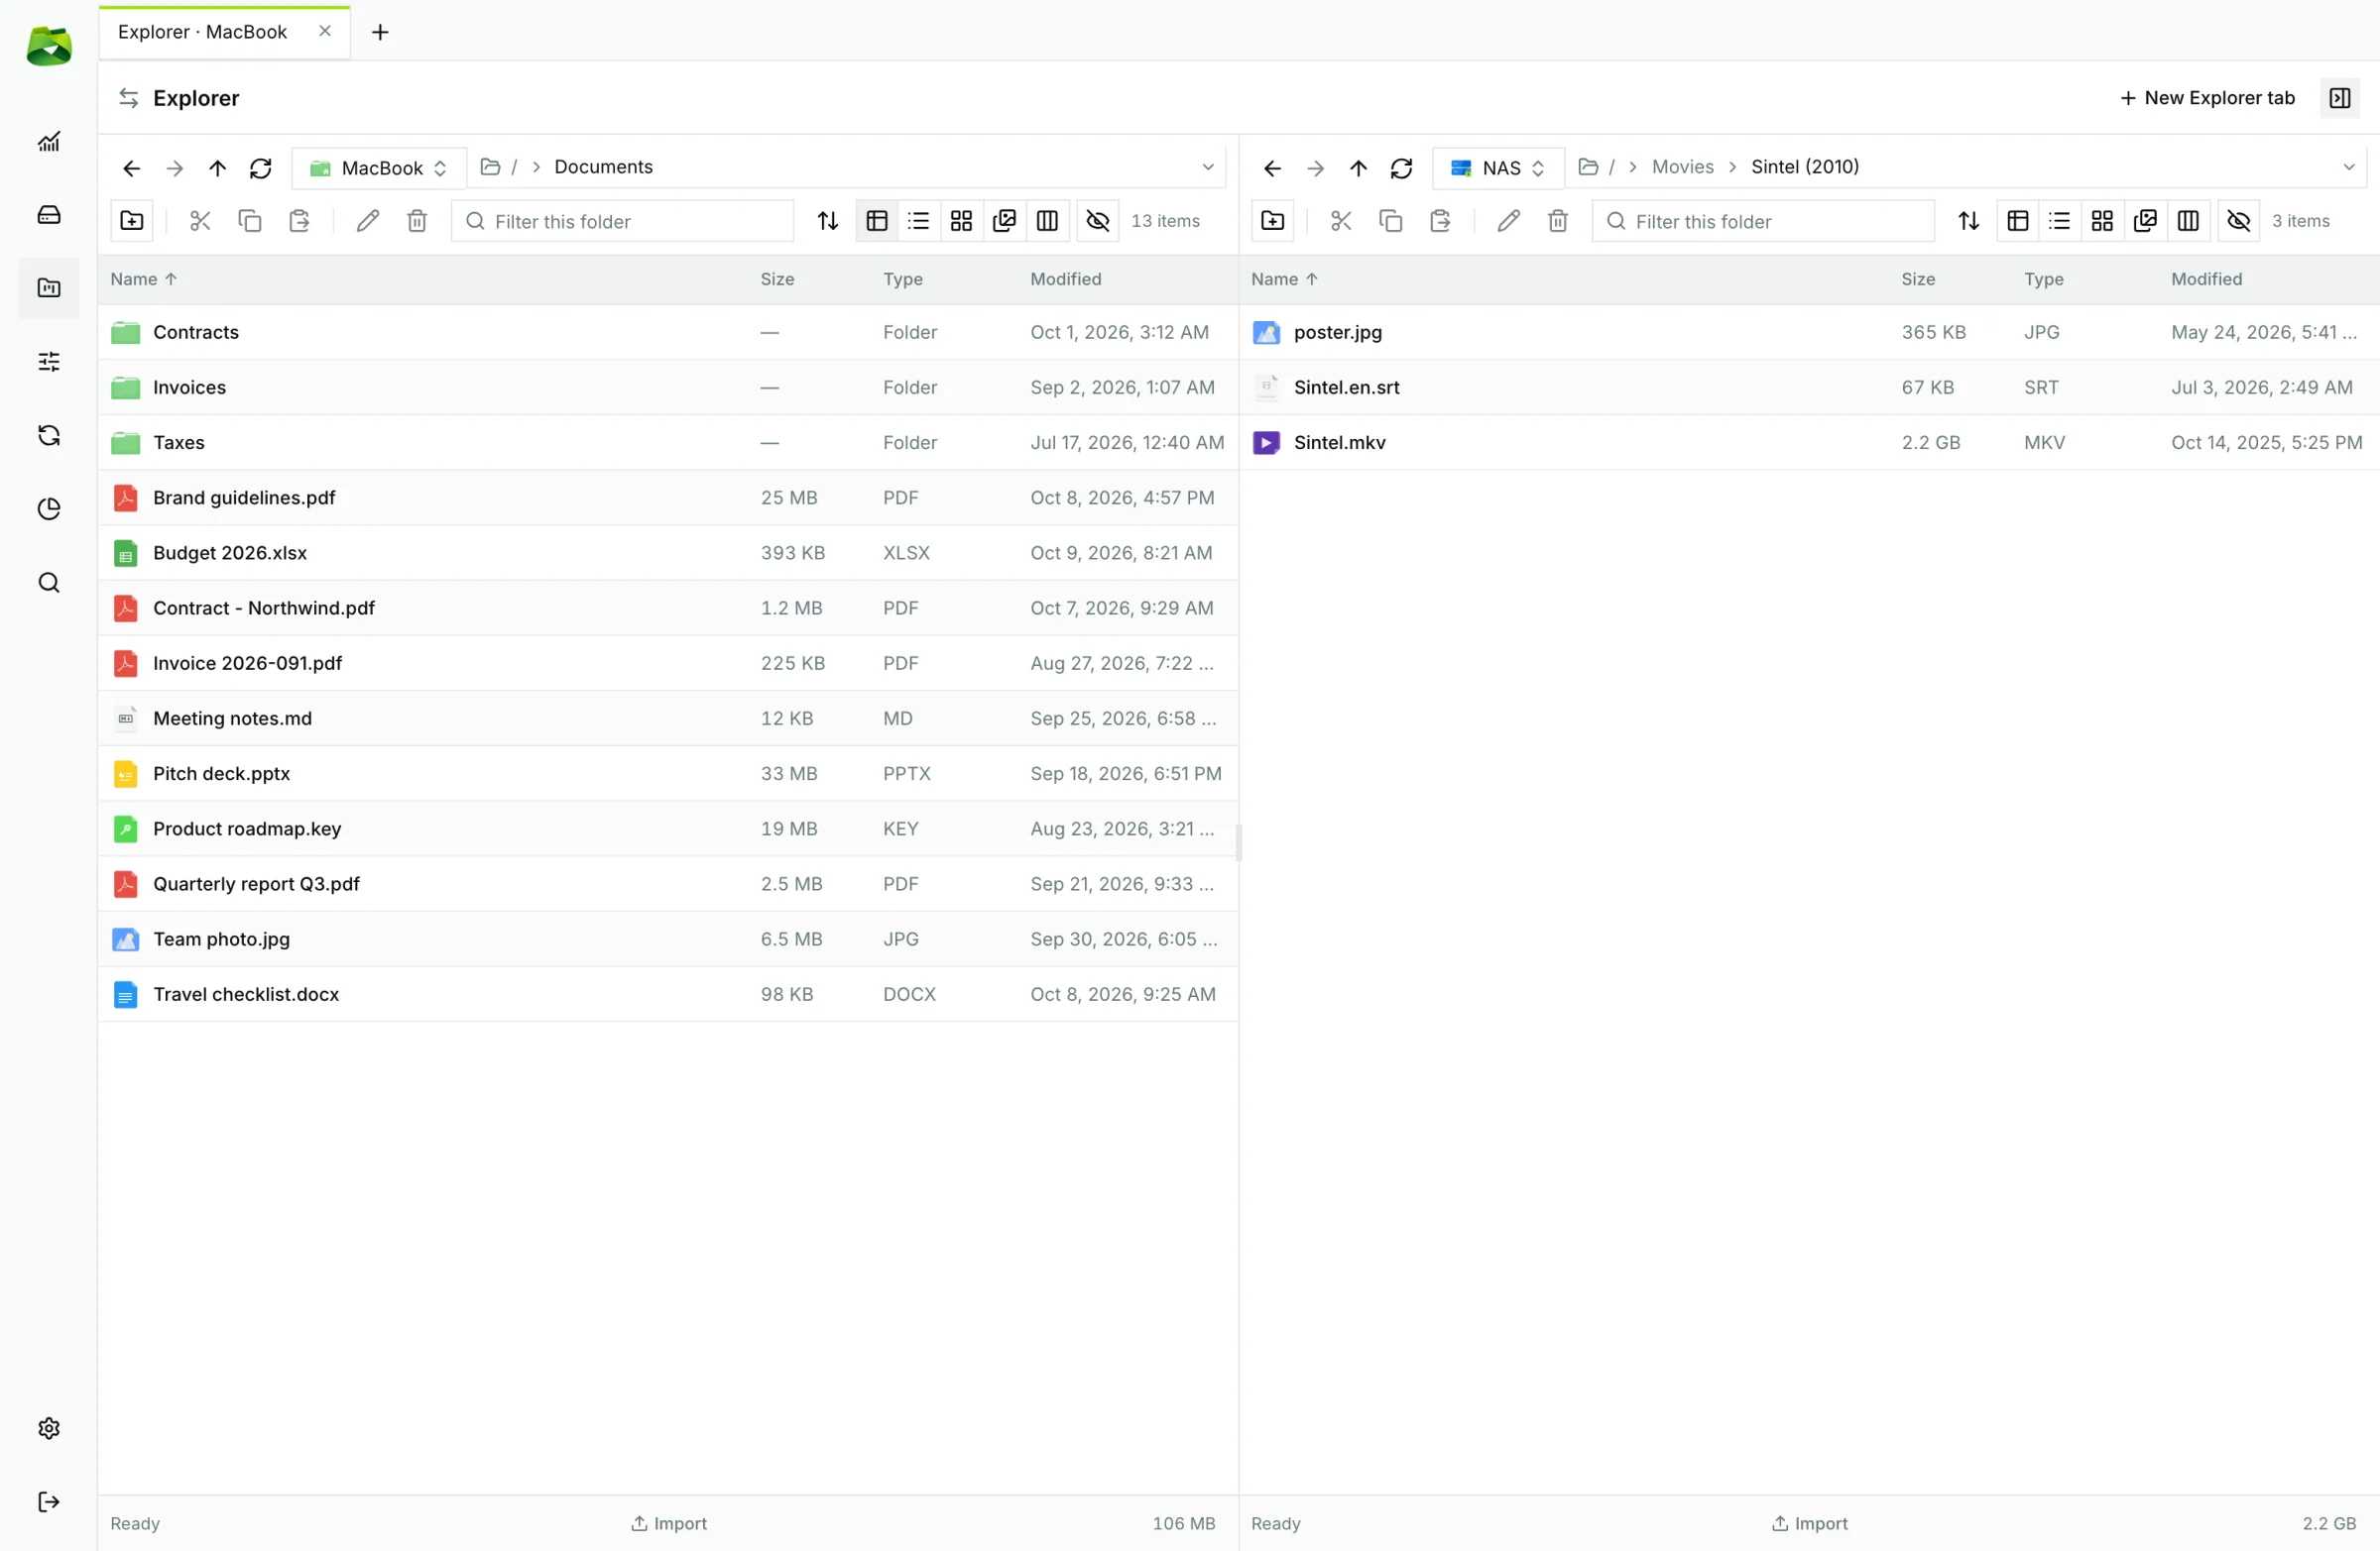Click New Explorer tab button

[2207, 98]
